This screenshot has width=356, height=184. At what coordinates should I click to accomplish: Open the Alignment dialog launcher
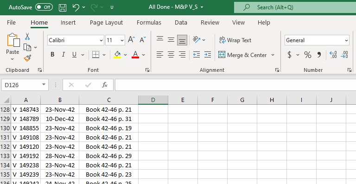tap(277, 70)
